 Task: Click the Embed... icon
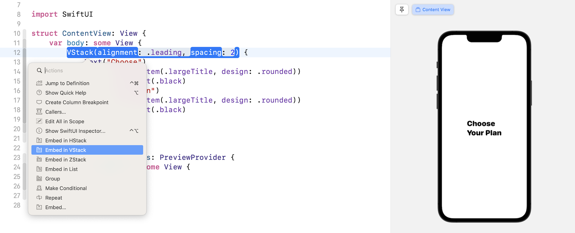[39, 207]
